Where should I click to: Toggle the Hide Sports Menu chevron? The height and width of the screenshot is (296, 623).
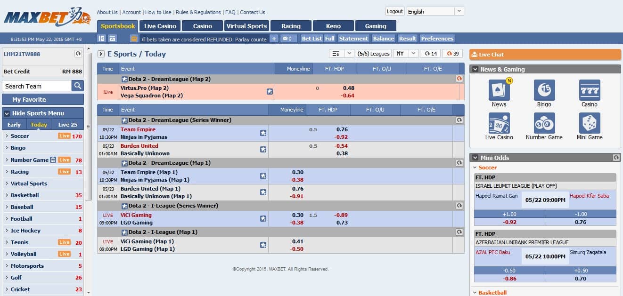point(7,113)
